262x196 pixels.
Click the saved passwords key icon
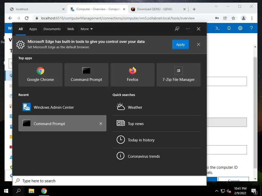tap(217, 18)
